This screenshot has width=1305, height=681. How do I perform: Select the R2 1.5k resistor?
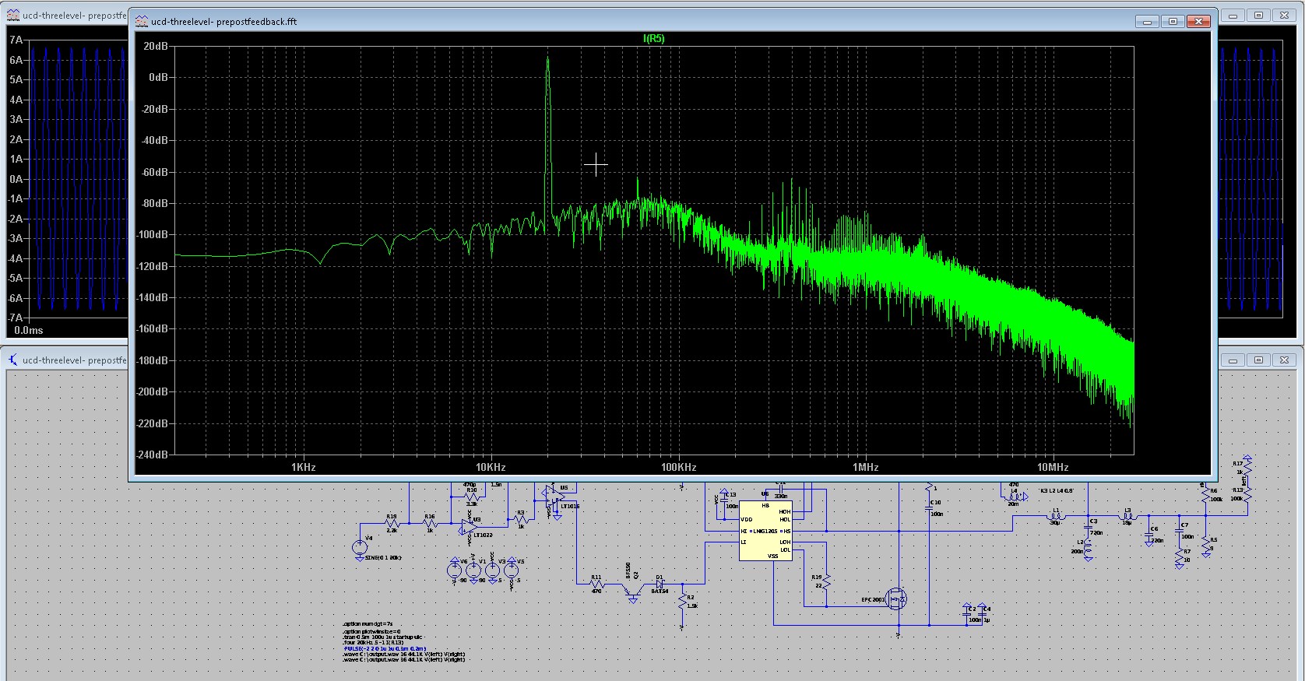tap(683, 602)
